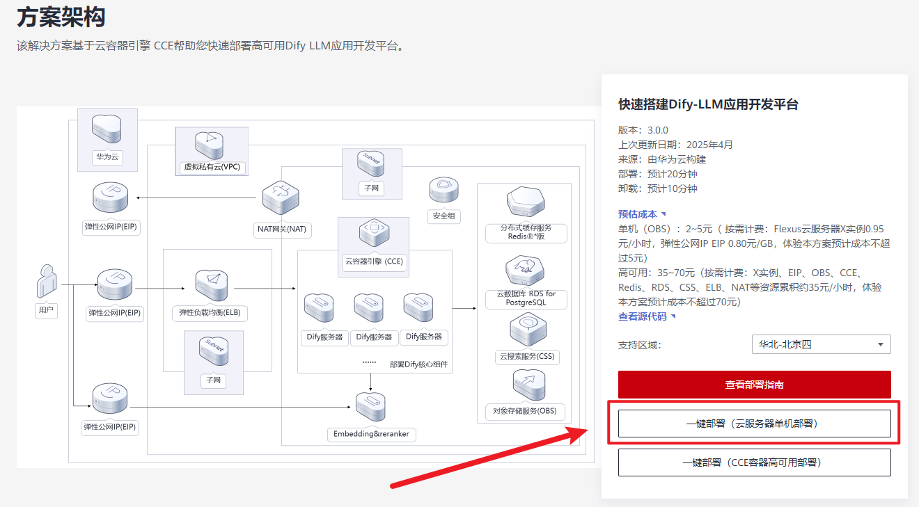Click the middle Dify服务器 icon
The image size is (919, 507).
(x=369, y=308)
